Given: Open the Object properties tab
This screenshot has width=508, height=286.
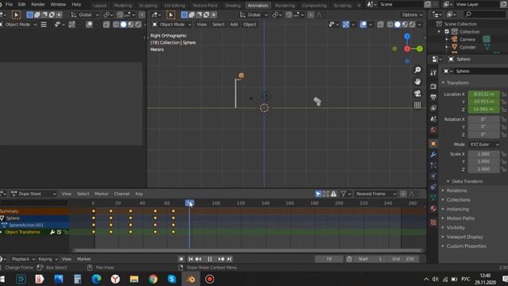Looking at the screenshot, I should point(433,144).
